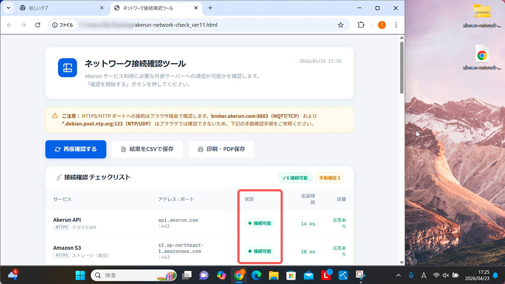Select the ネットワーク接続確認ツール tab

point(155,8)
